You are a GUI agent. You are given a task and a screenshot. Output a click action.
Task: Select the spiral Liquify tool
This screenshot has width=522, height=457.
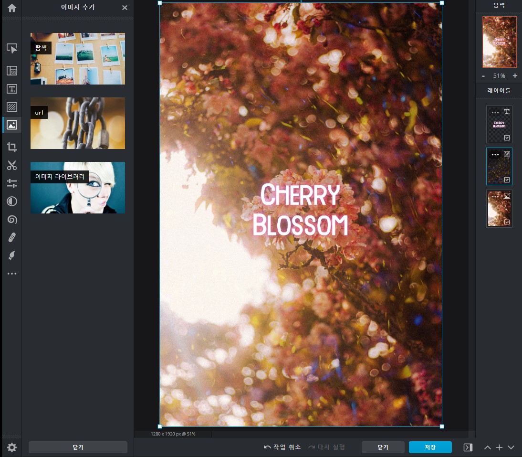pos(11,220)
